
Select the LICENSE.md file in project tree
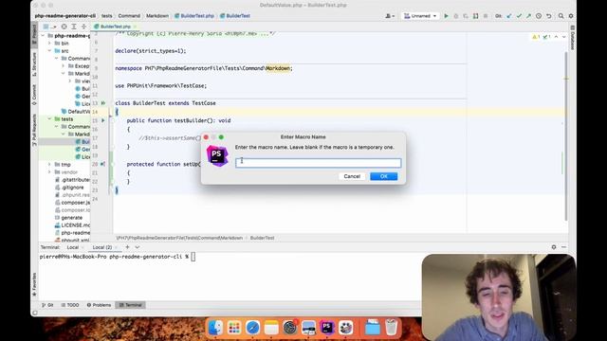(72, 225)
